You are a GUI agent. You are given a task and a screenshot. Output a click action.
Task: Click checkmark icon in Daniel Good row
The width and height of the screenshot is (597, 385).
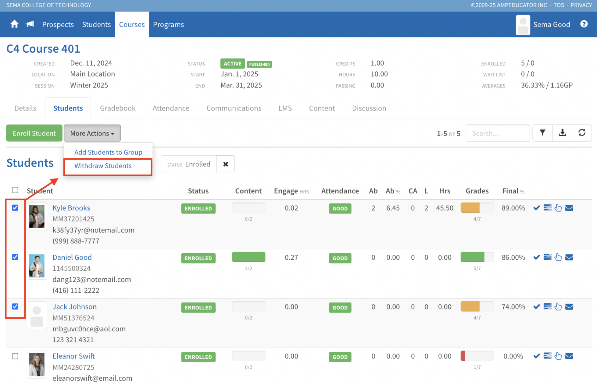point(536,258)
